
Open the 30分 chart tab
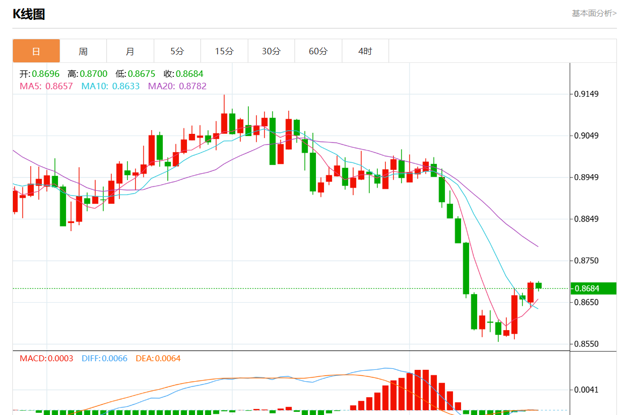[271, 51]
